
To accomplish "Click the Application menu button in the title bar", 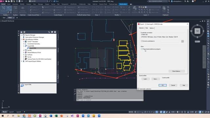I will coord(2,1).
